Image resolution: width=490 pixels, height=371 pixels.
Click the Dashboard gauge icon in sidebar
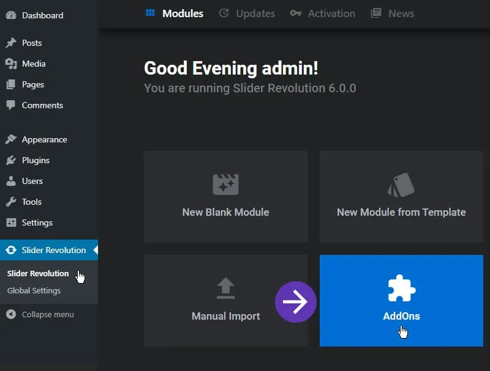pyautogui.click(x=10, y=15)
